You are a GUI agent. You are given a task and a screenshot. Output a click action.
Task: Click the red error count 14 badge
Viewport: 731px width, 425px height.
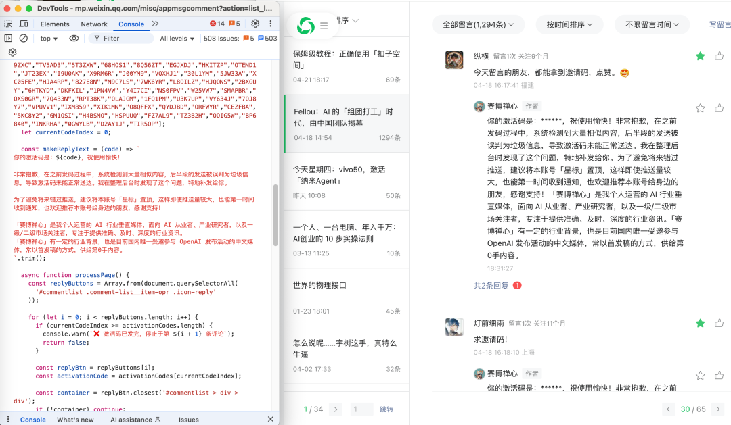point(217,24)
